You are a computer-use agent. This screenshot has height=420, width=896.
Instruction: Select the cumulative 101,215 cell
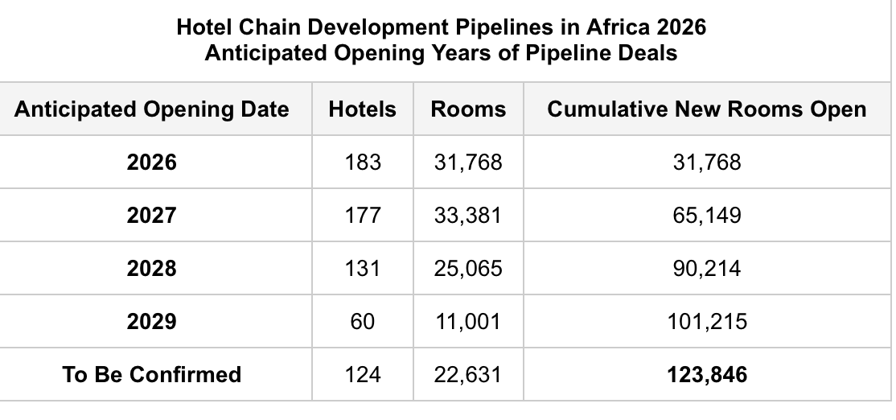click(x=706, y=322)
